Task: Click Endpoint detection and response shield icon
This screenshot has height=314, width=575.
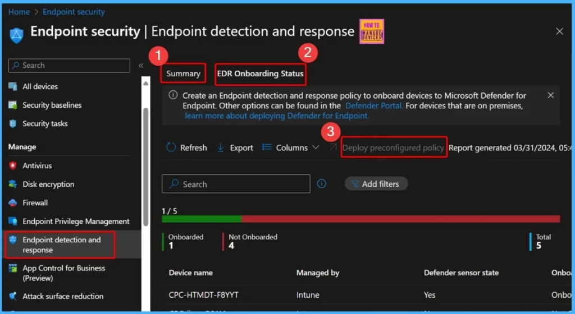Action: tap(13, 240)
